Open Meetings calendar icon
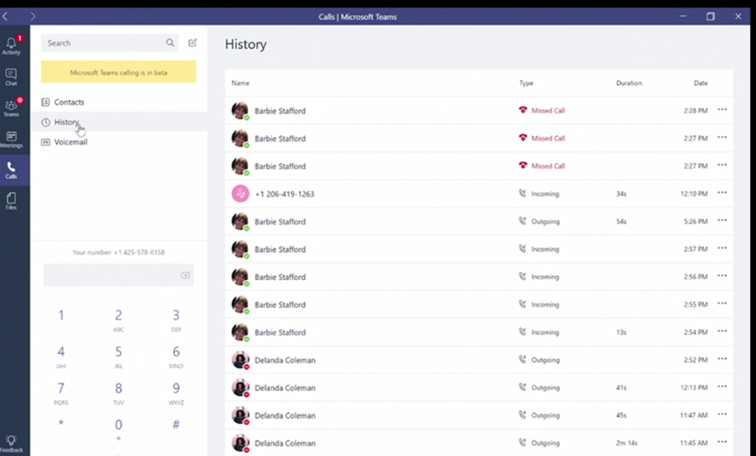This screenshot has height=456, width=756. point(11,139)
